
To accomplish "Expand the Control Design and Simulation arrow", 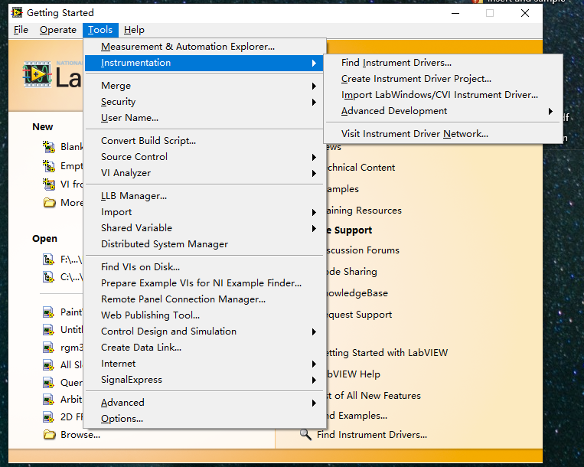I will click(x=314, y=331).
